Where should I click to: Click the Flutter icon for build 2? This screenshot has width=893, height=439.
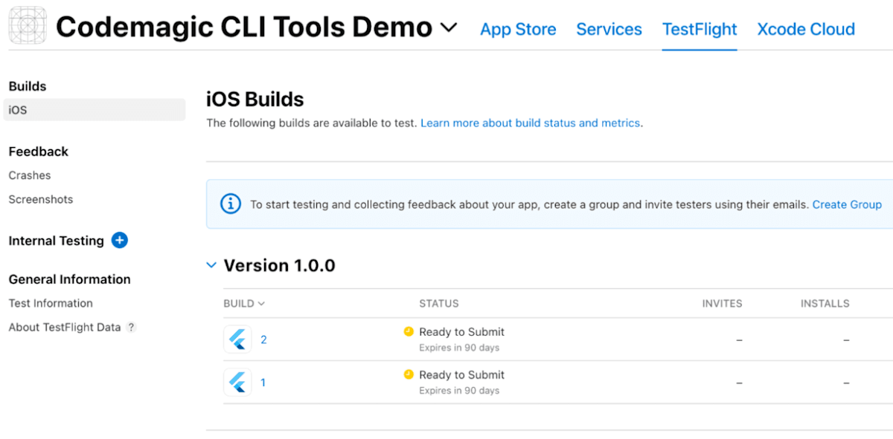(237, 339)
